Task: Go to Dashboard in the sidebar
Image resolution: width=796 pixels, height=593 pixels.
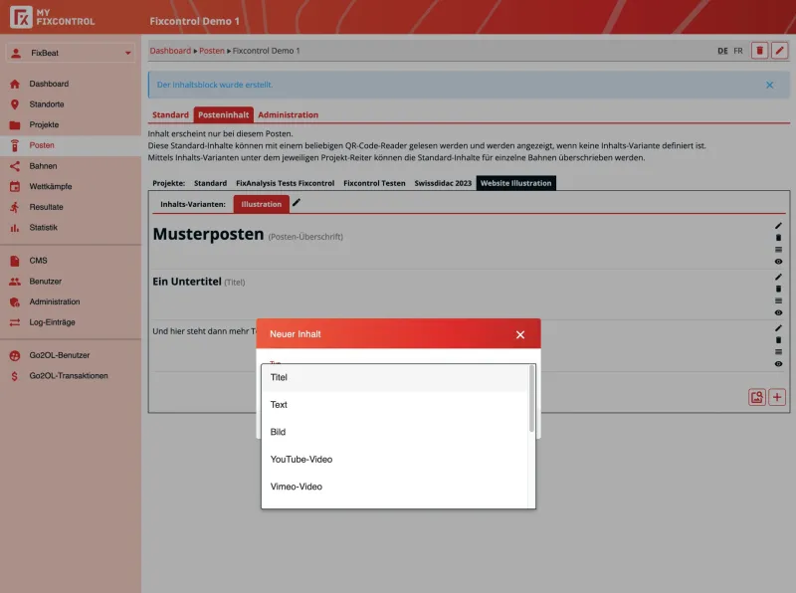Action: (x=49, y=84)
